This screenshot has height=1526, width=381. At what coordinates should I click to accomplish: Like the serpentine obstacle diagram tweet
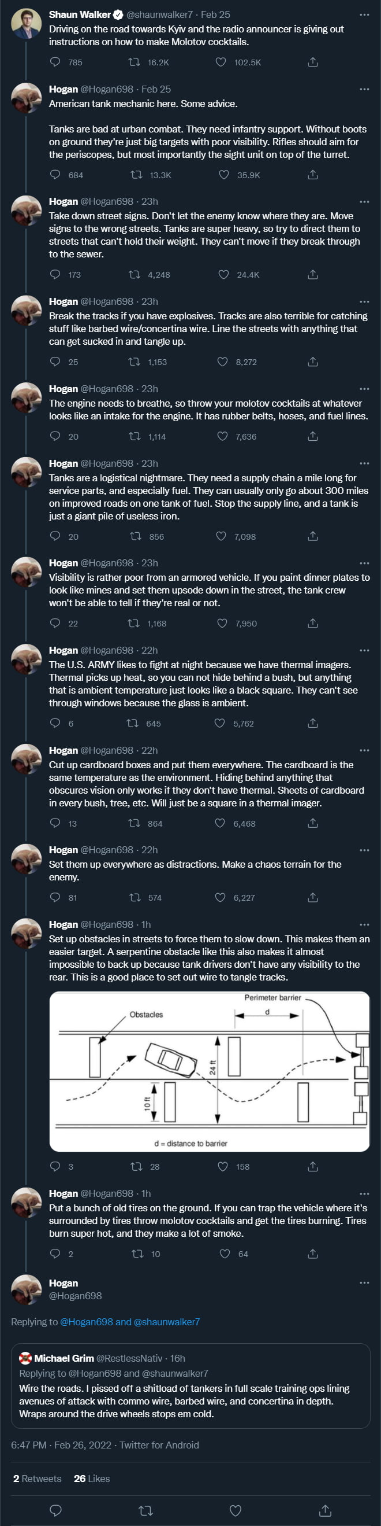pyautogui.click(x=223, y=1166)
